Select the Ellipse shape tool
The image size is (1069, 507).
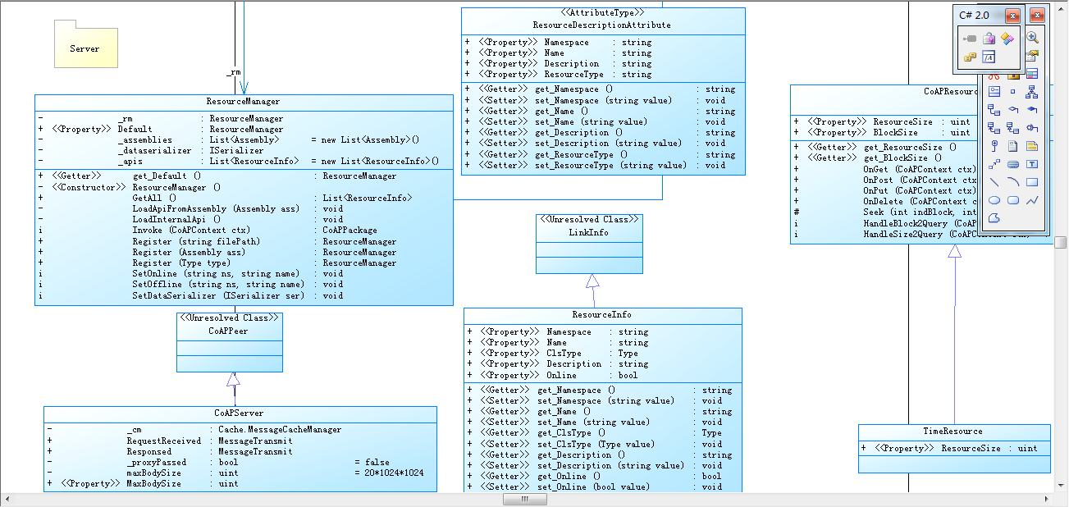pyautogui.click(x=994, y=200)
